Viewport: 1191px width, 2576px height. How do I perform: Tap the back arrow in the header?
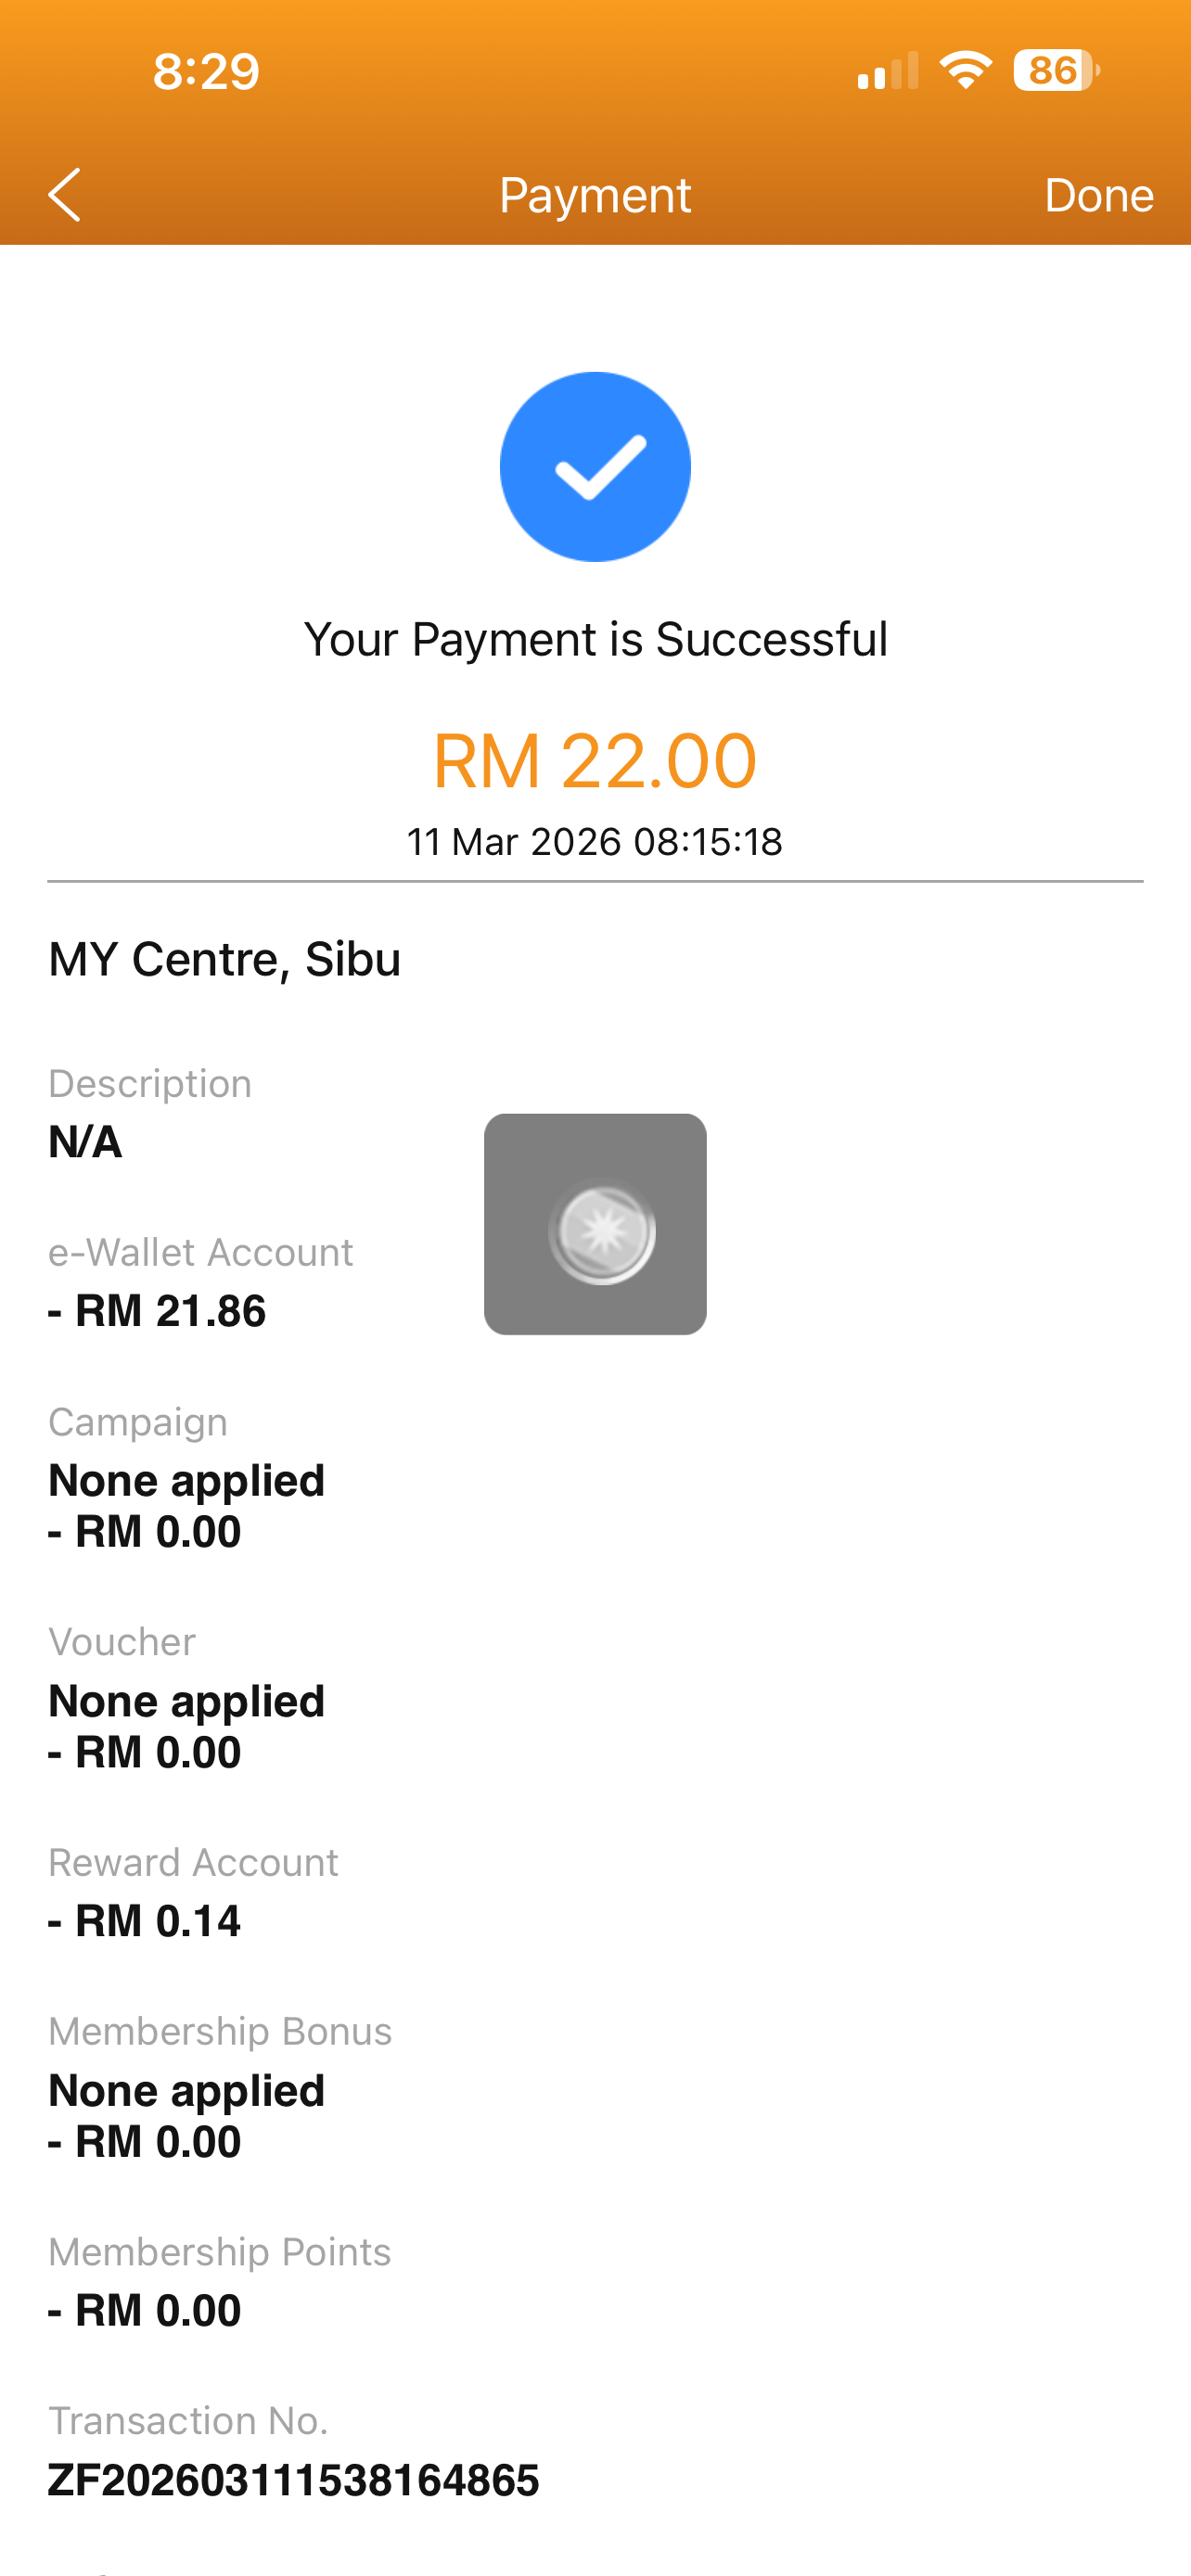65,194
